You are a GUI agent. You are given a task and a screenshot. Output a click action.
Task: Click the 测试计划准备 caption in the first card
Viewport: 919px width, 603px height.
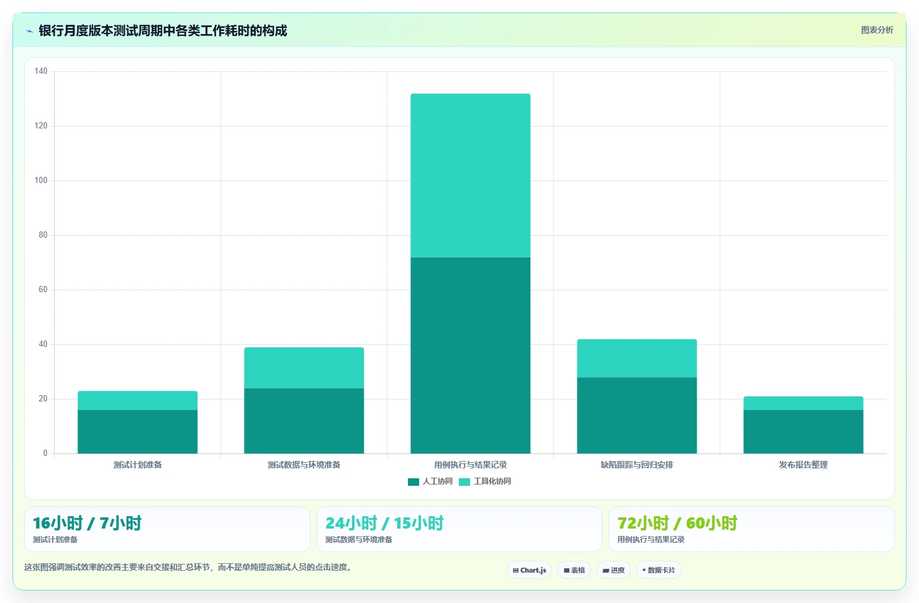[55, 540]
